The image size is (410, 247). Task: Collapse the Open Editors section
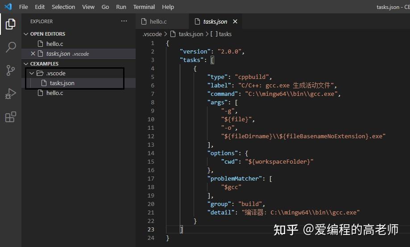click(26, 34)
